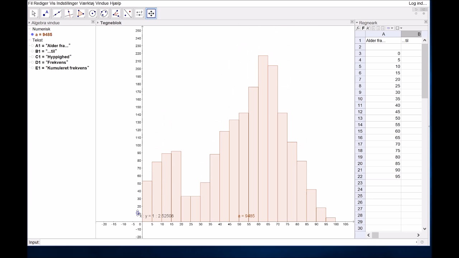Select spreadsheet column A header

(x=383, y=34)
